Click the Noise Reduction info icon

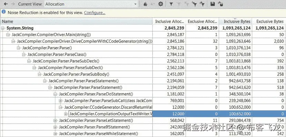pyautogui.click(x=4, y=12)
